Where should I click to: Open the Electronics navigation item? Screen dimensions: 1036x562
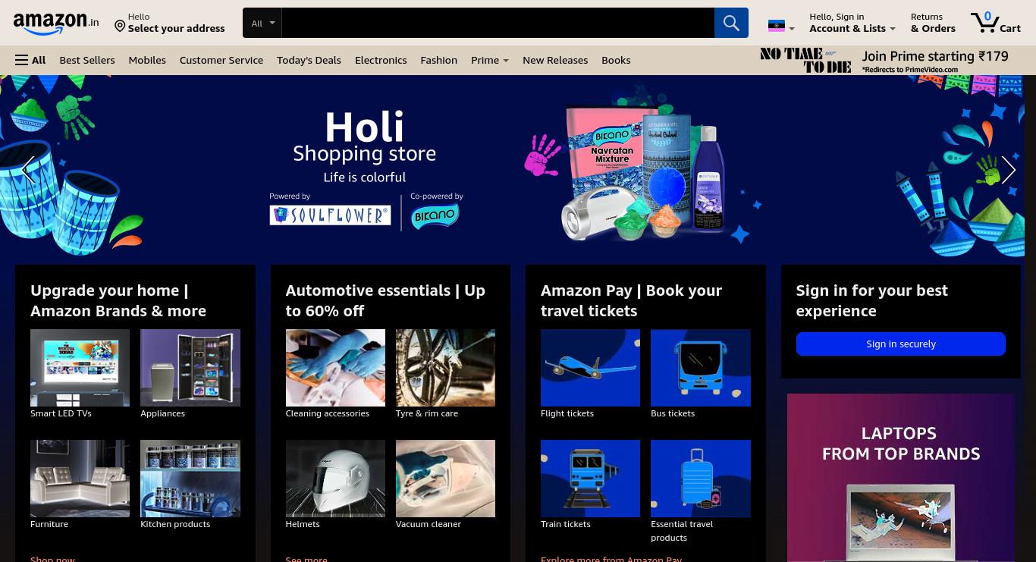point(381,60)
